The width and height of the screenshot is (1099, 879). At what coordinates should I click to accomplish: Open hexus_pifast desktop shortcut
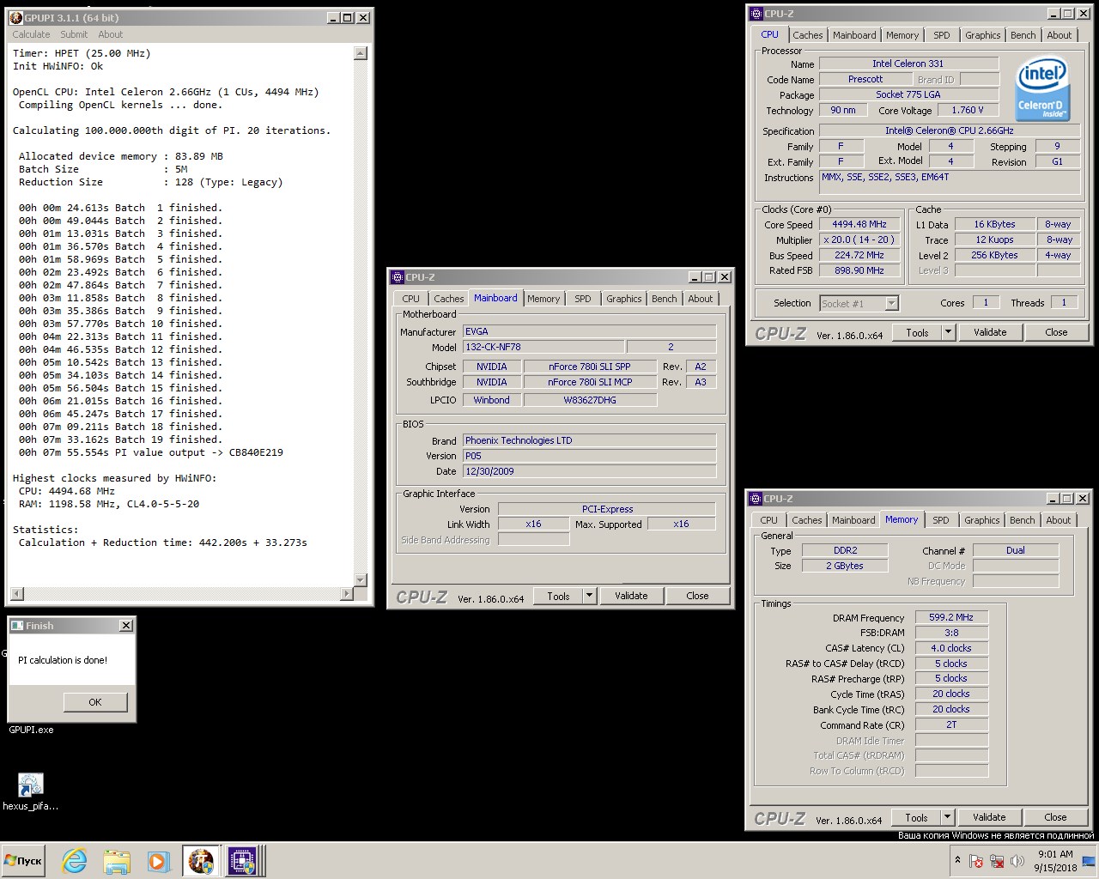[30, 791]
